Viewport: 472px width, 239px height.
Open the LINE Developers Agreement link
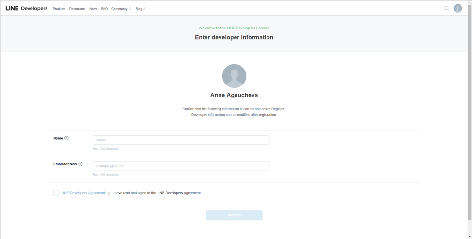coord(83,193)
